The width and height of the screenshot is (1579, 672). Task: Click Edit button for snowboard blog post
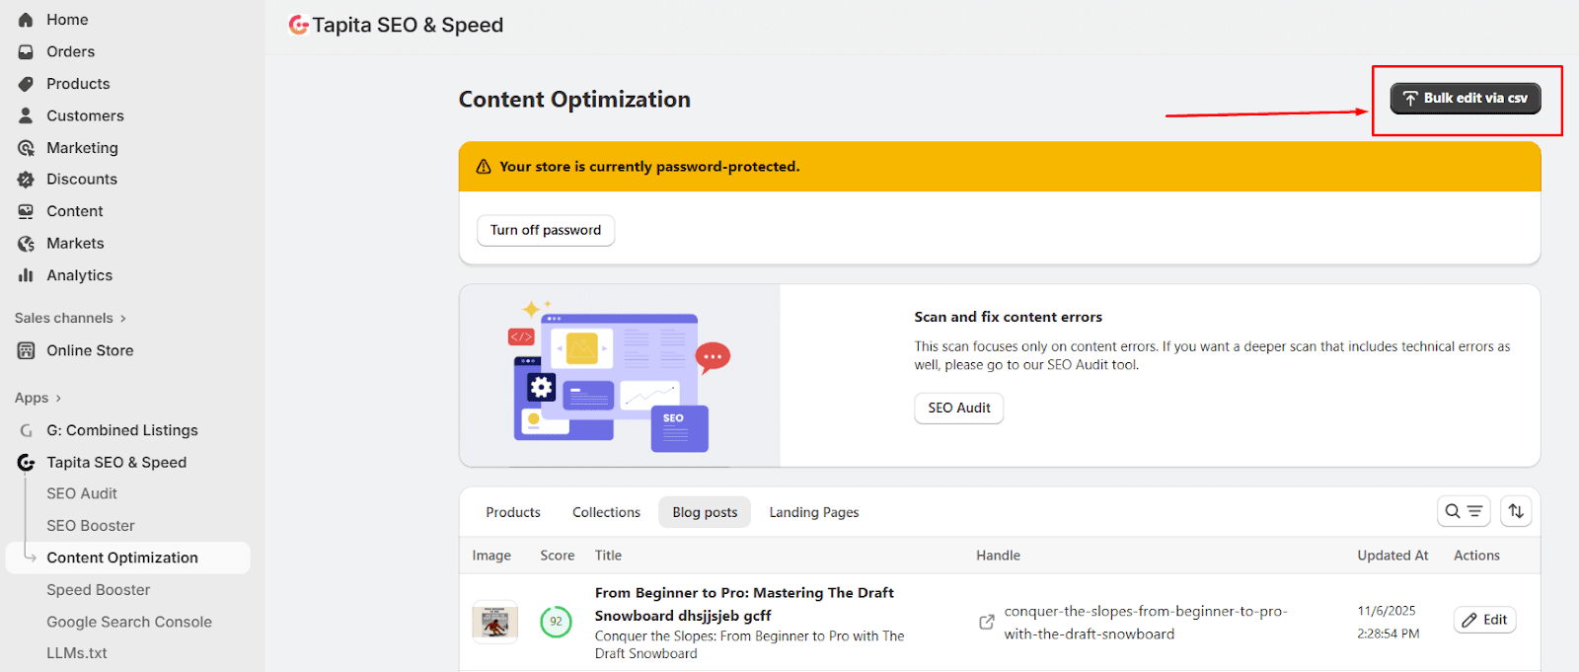click(x=1484, y=620)
